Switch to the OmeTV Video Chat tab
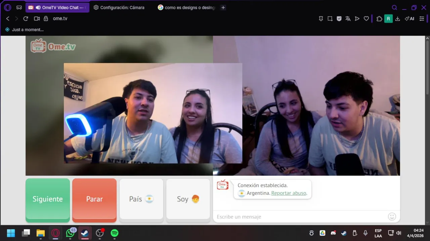This screenshot has height=241, width=430. click(57, 7)
